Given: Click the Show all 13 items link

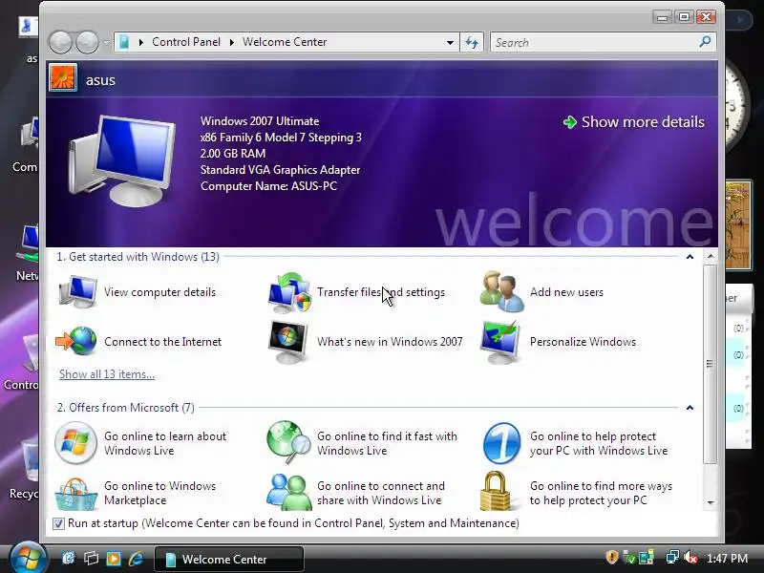Looking at the screenshot, I should pos(107,374).
